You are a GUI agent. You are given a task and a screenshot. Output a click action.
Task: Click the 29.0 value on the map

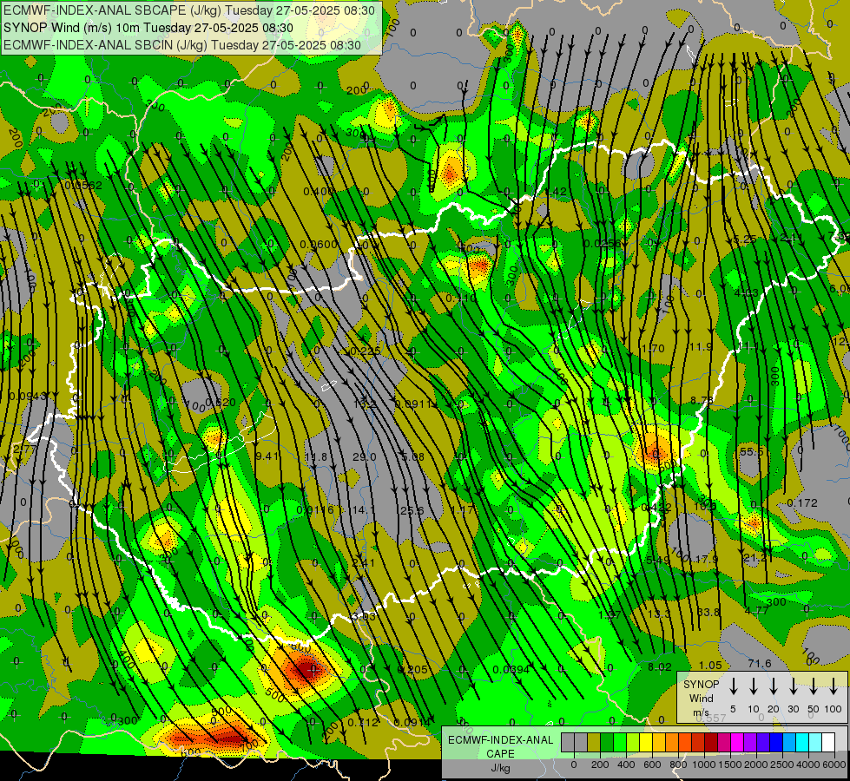coord(365,457)
